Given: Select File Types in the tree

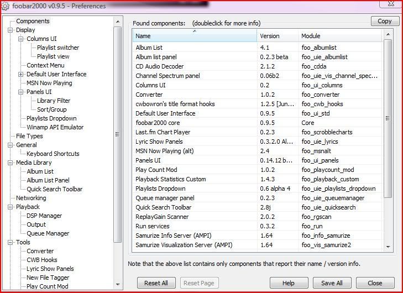Looking at the screenshot, I should 29,136.
